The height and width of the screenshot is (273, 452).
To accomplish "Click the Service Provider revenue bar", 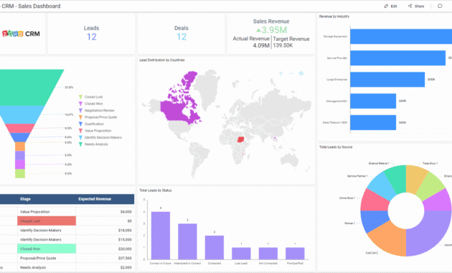I will click(x=397, y=58).
